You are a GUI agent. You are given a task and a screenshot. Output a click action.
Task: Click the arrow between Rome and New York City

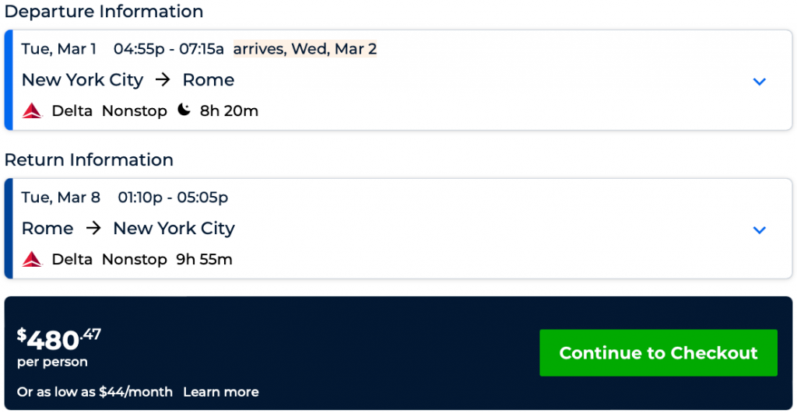tap(93, 229)
